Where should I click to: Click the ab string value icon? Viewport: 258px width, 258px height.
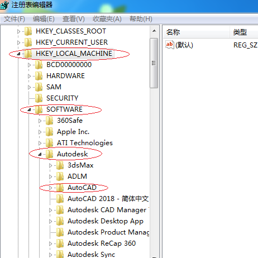click(170, 45)
